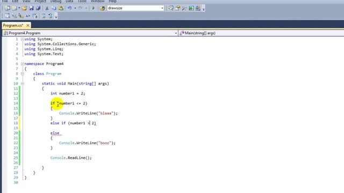Click the 'using System.Linq;' line
This screenshot has height=193, width=344.
tap(44, 49)
